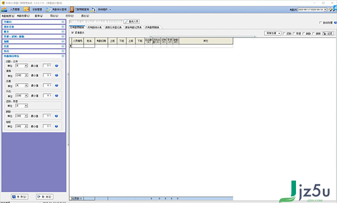Click the 取消 cancel button
Screen dimensions: 337x203
click(x=45, y=197)
